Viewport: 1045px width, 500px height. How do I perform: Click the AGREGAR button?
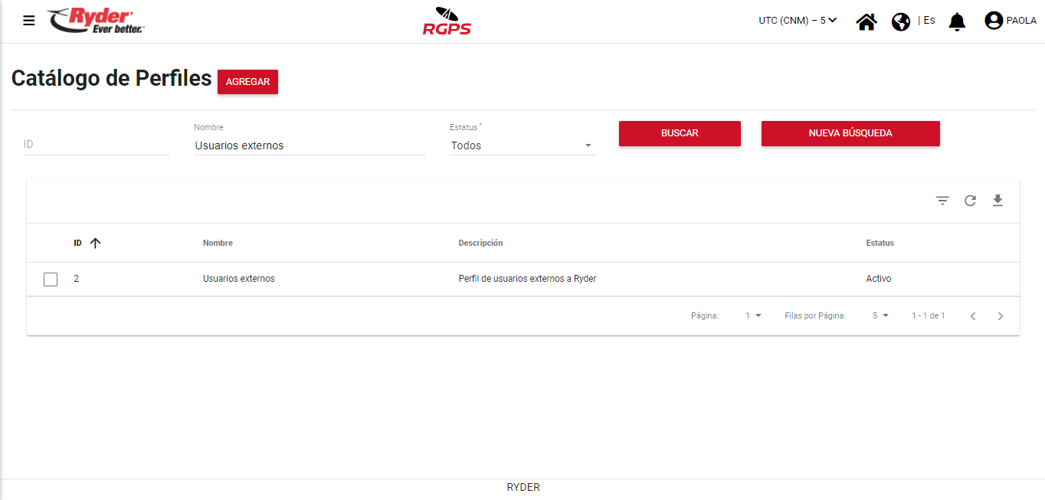(x=247, y=82)
